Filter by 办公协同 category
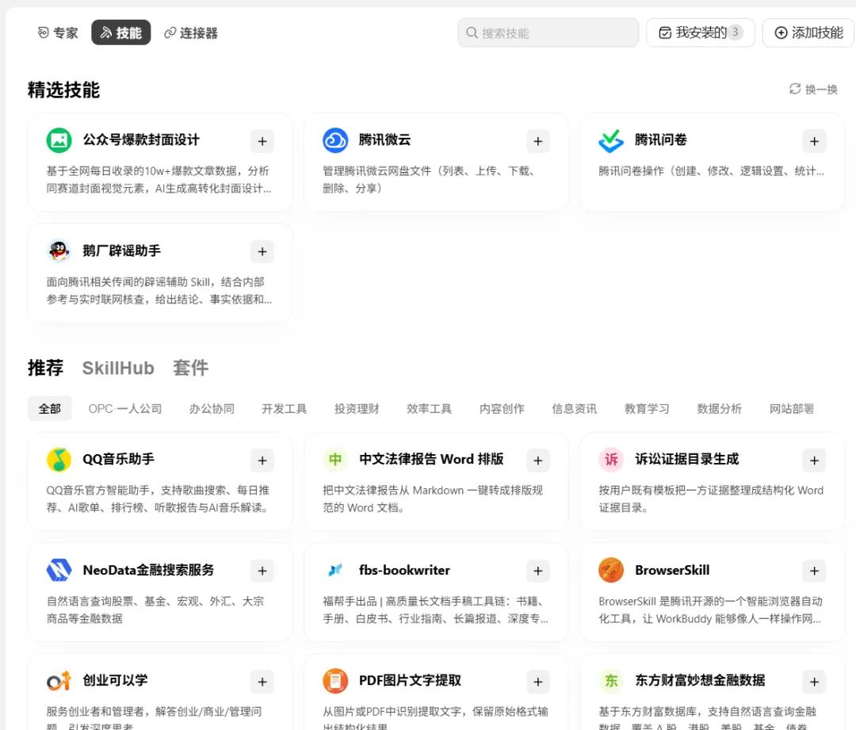This screenshot has height=730, width=856. click(x=212, y=408)
